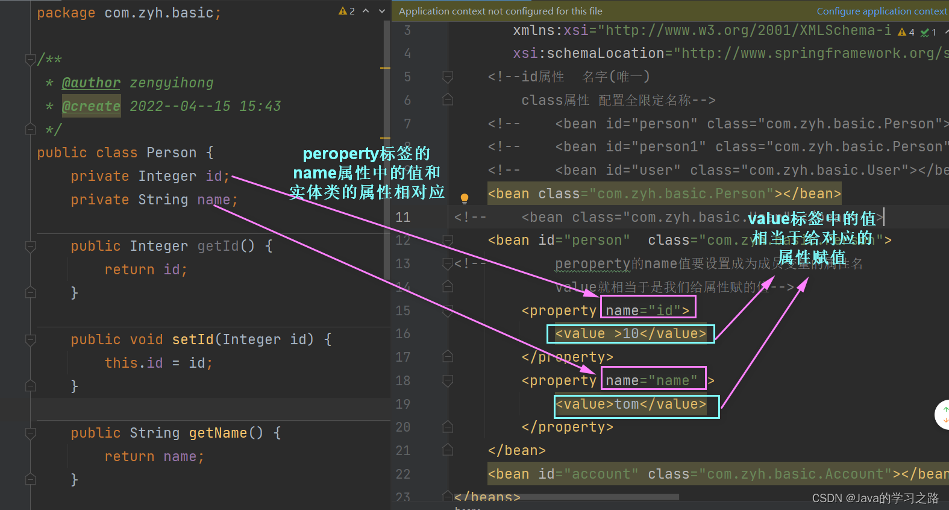Click the xmlns:xsi attribute line
The width and height of the screenshot is (949, 510).
point(702,30)
